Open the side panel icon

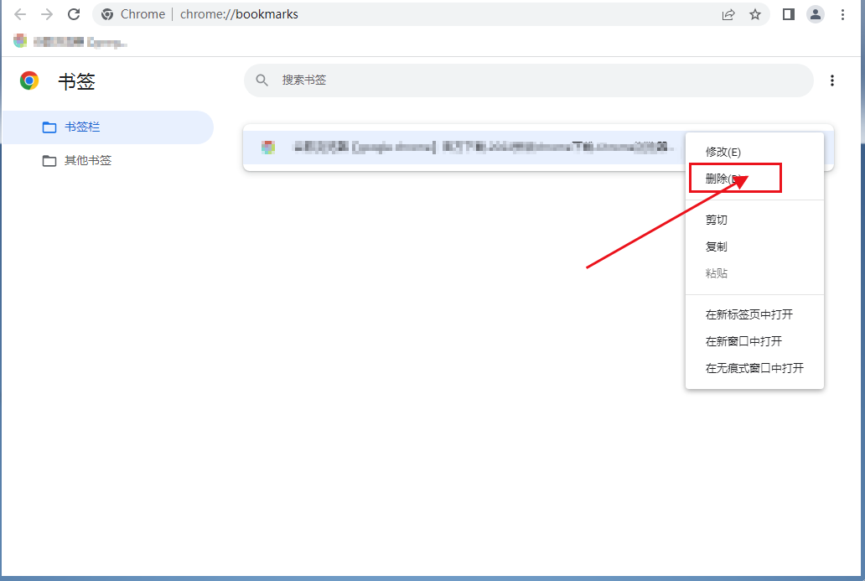(x=788, y=14)
